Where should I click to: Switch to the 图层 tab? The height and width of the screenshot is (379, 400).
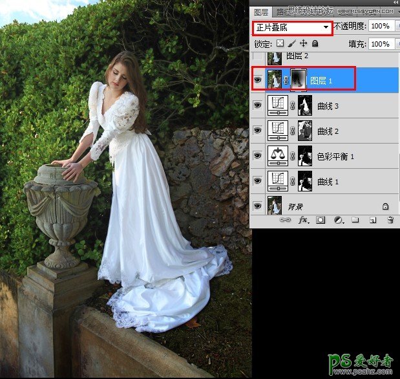(x=261, y=12)
